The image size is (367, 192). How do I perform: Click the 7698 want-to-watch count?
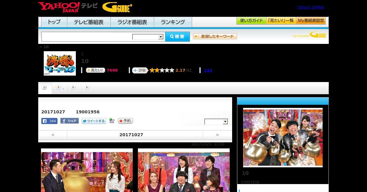112,70
